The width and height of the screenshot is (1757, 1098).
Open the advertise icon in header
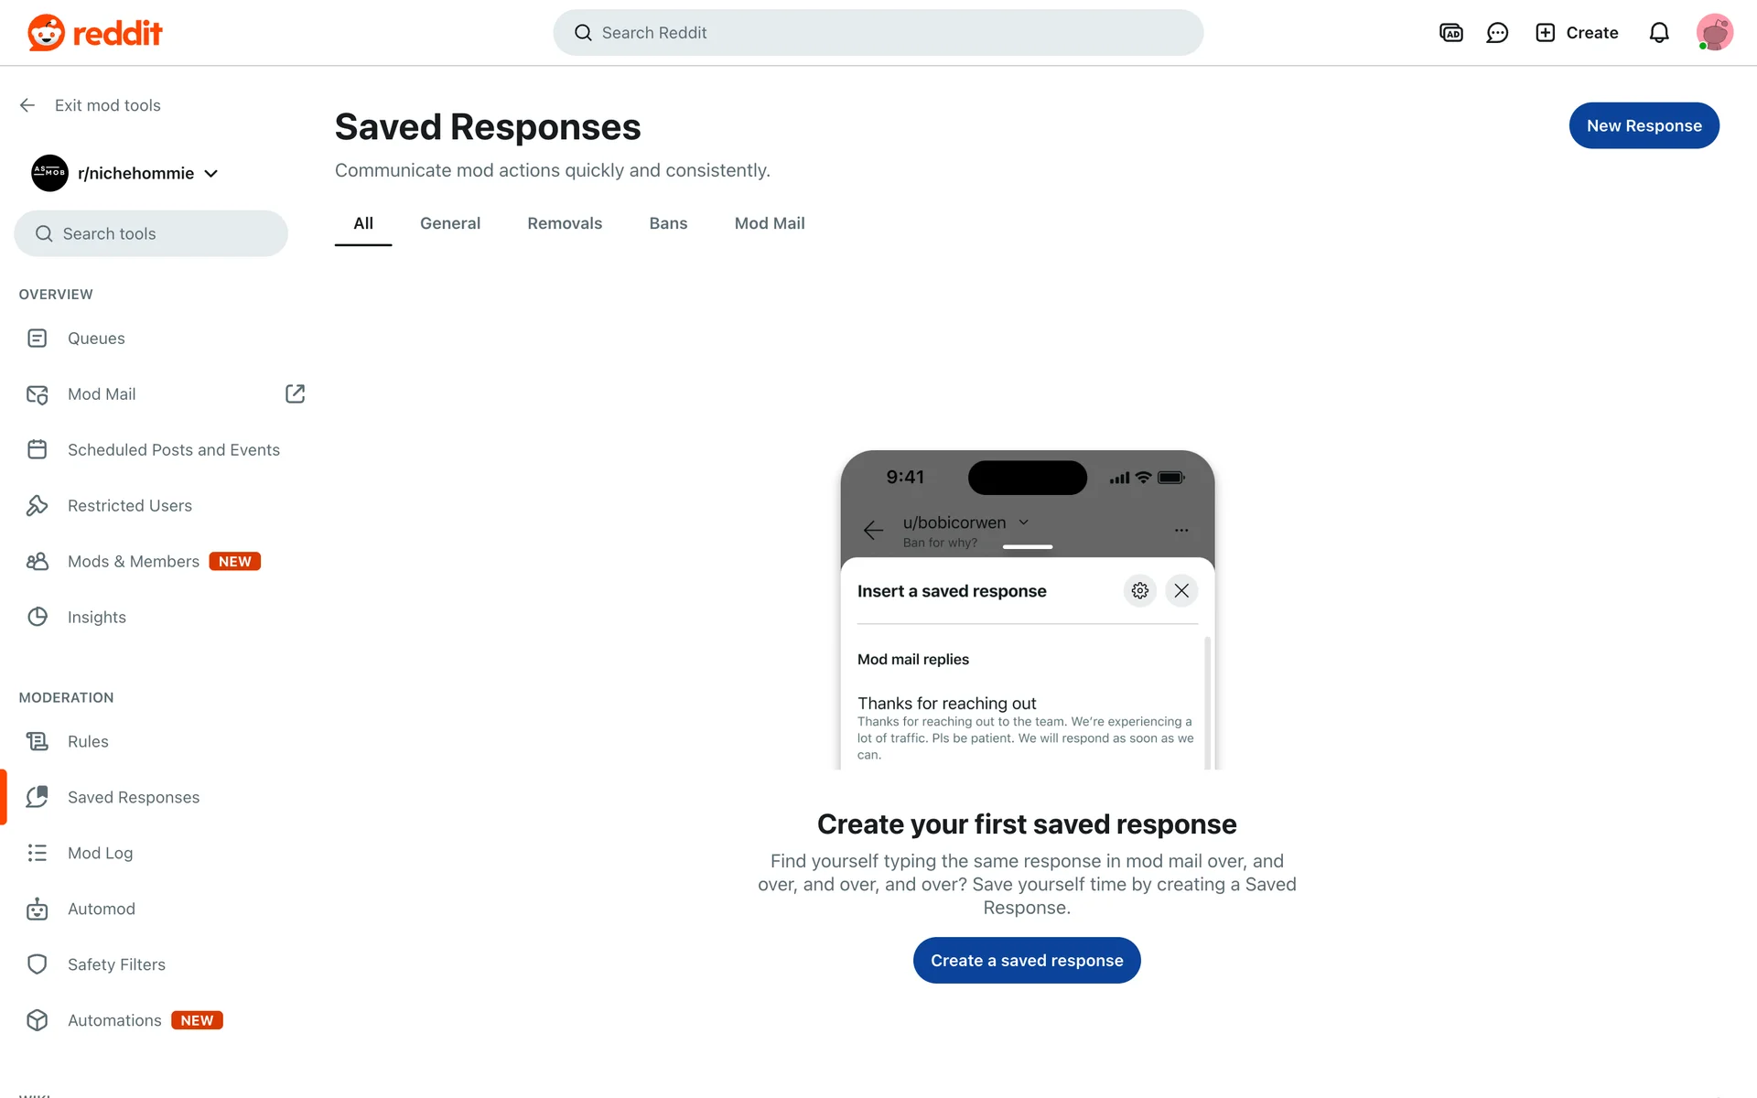(1450, 33)
